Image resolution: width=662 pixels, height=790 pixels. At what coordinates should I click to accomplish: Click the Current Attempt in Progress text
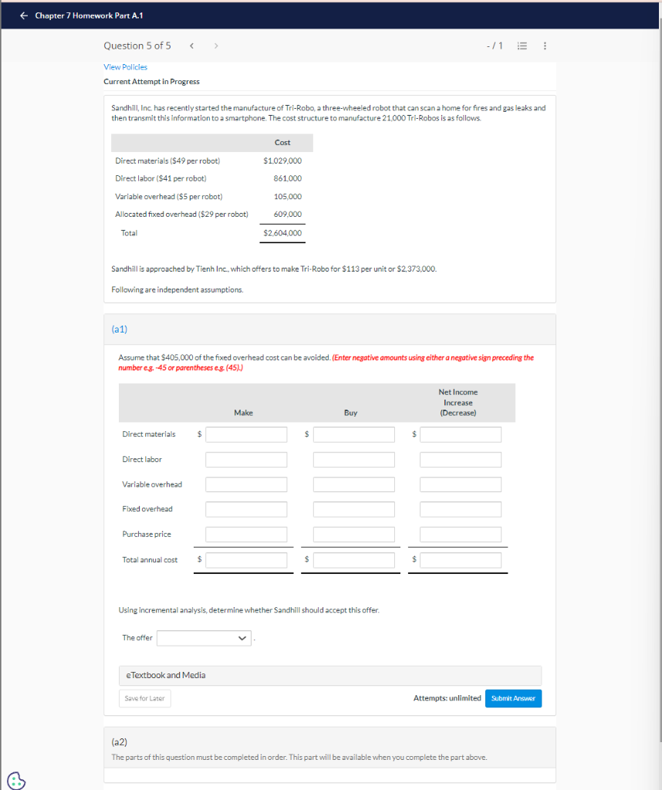click(x=152, y=82)
